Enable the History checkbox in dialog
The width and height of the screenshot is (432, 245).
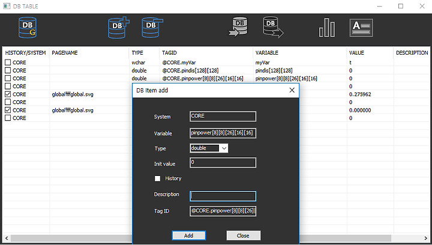pos(157,178)
